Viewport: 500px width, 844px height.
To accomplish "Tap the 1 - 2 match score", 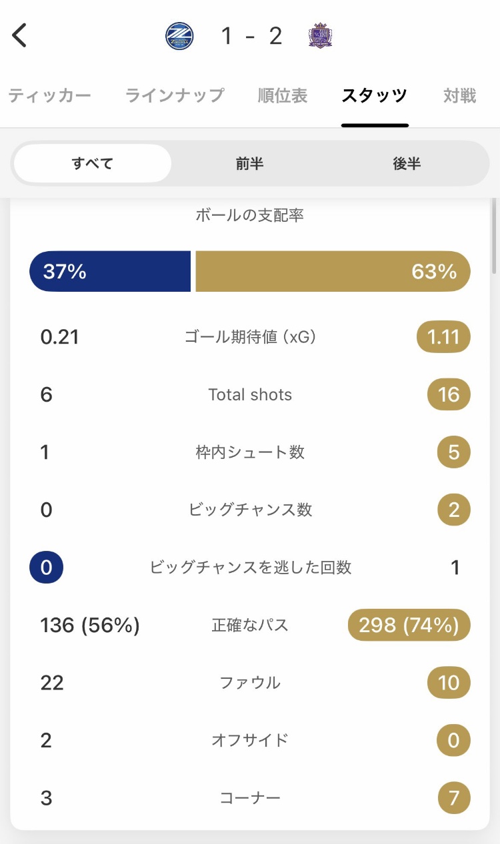I will point(251,36).
